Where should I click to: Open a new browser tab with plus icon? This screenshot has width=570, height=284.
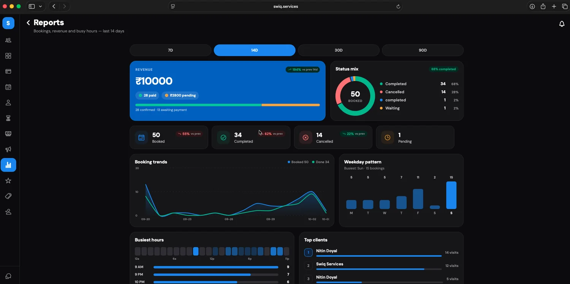(554, 6)
